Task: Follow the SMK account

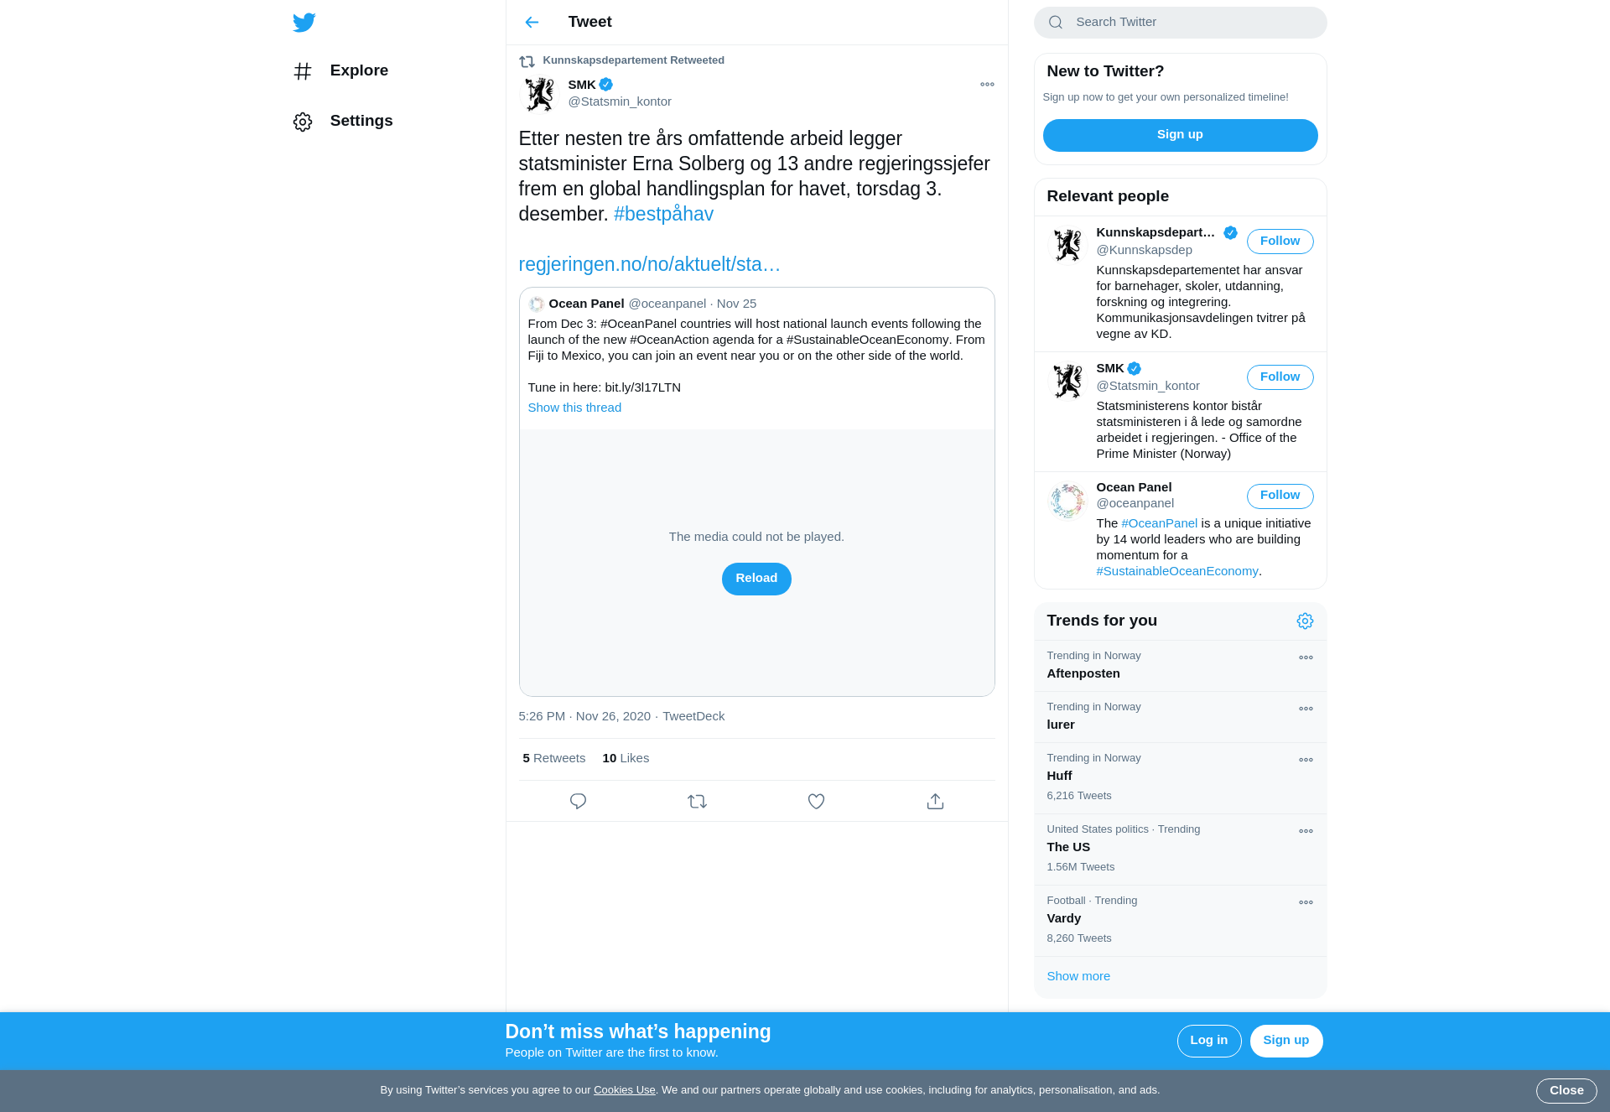Action: coord(1280,377)
